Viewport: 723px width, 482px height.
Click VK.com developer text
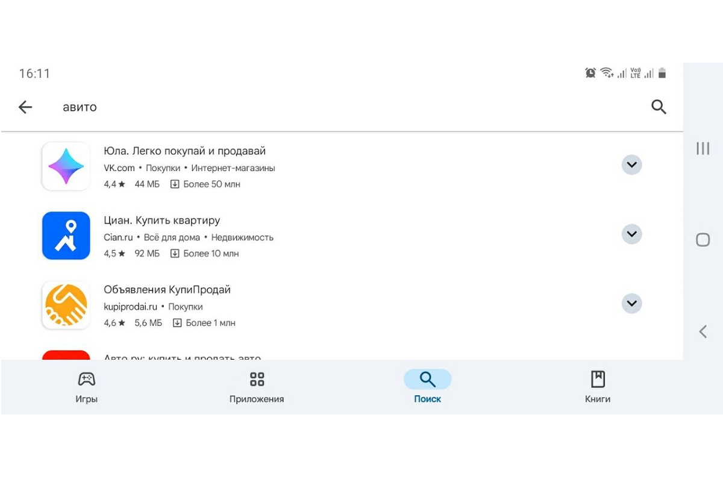coord(119,168)
